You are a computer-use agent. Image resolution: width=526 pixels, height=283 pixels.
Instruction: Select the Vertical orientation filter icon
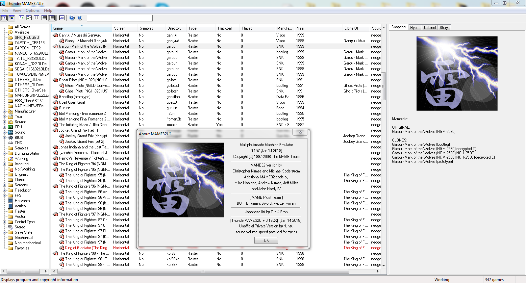click(11, 206)
